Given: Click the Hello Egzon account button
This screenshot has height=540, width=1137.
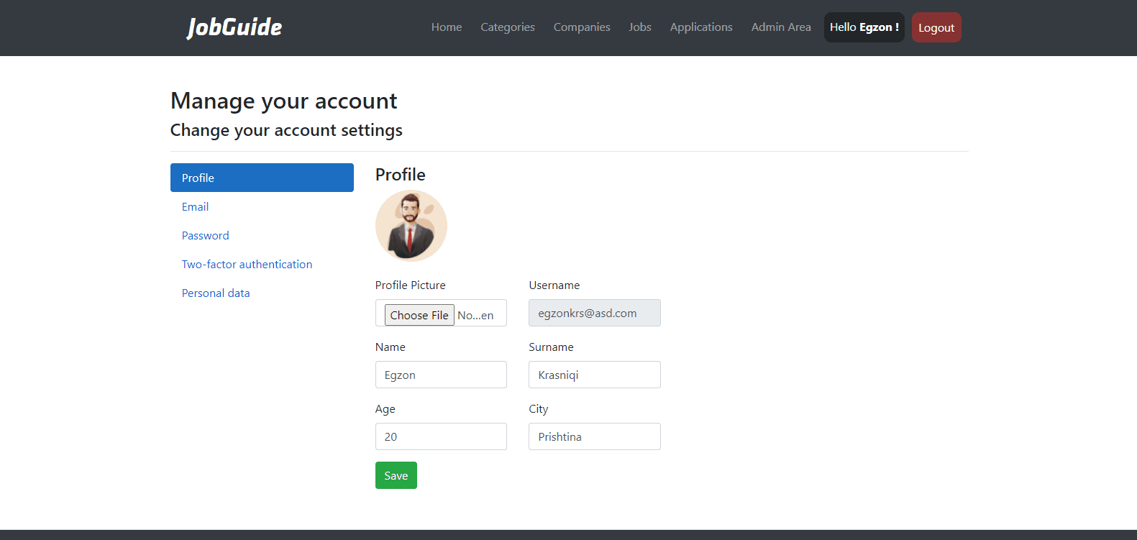Looking at the screenshot, I should point(864,27).
